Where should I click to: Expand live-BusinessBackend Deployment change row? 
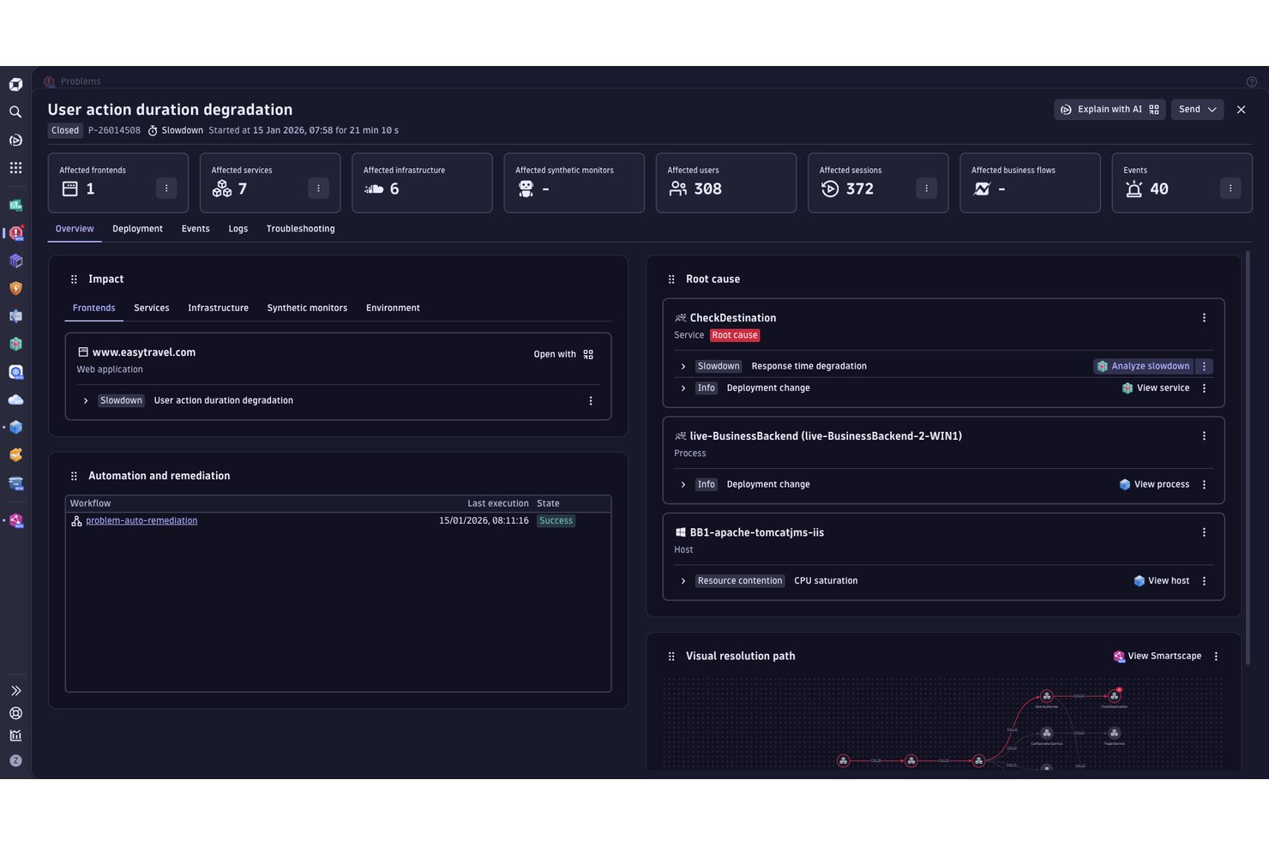click(683, 484)
